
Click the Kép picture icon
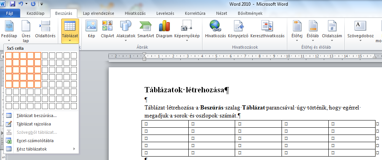point(91,26)
